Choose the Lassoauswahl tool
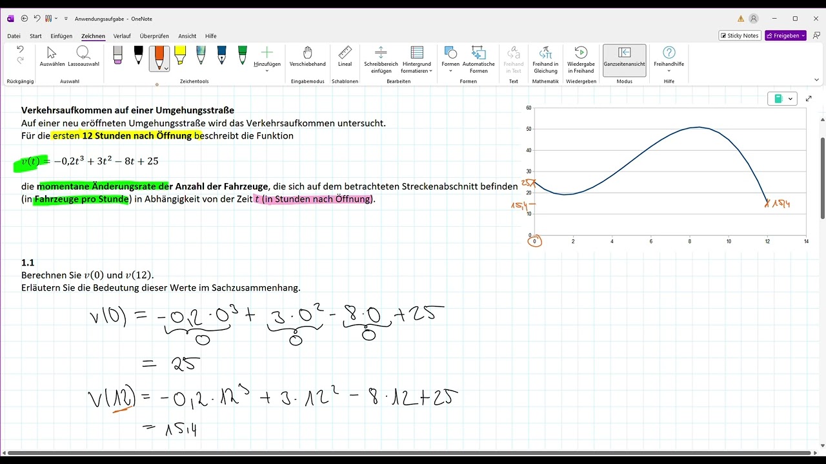Viewport: 826px width, 464px height. click(83, 57)
